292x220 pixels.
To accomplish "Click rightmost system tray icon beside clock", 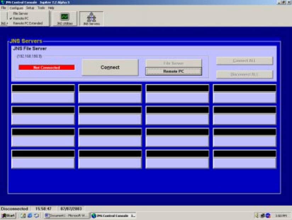I will (x=268, y=215).
